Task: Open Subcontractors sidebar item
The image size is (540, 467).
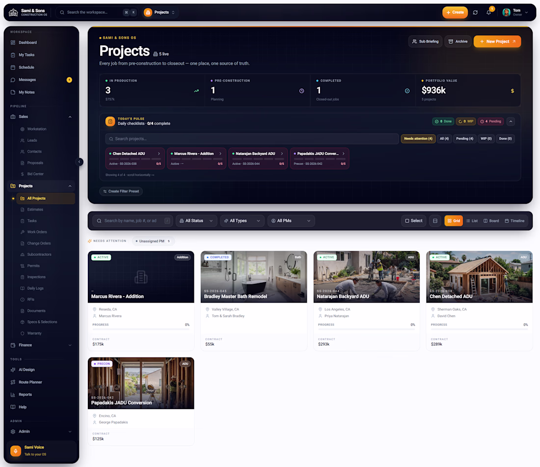Action: [x=46, y=254]
